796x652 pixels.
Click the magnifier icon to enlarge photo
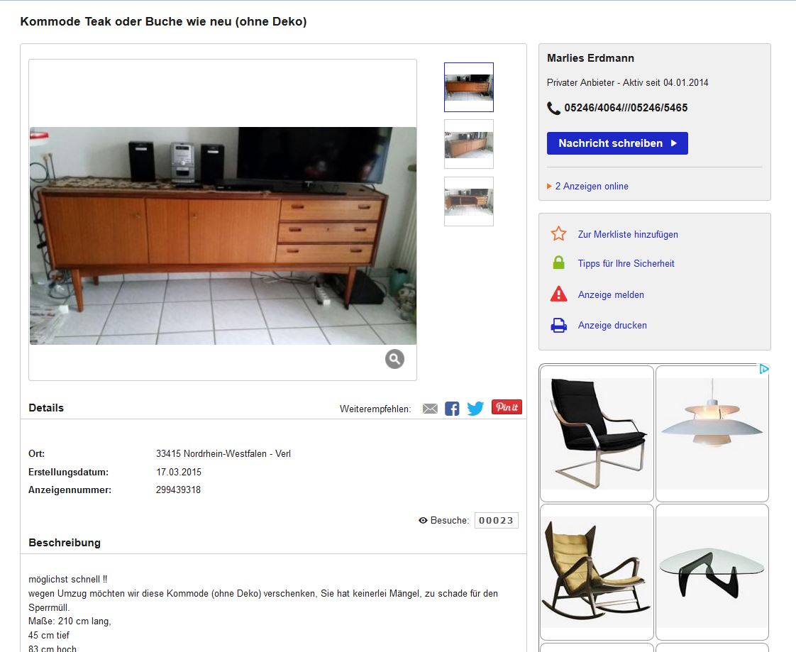[394, 359]
